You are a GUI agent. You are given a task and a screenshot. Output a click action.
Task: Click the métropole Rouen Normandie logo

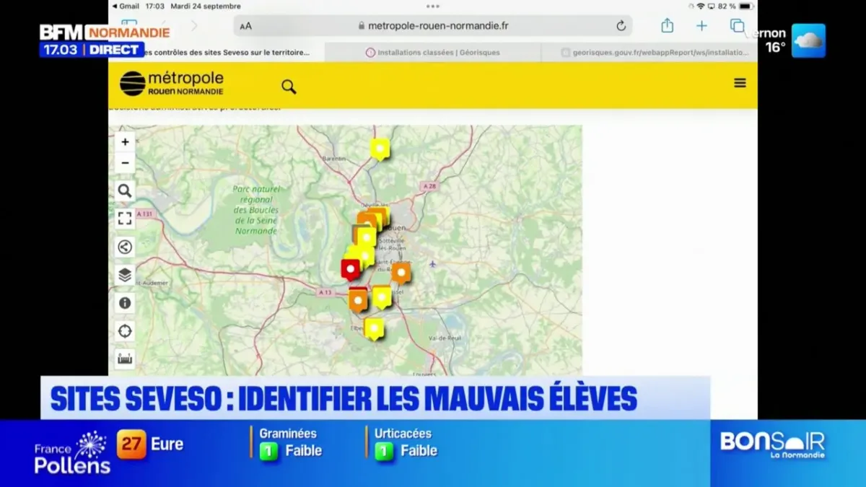(172, 83)
